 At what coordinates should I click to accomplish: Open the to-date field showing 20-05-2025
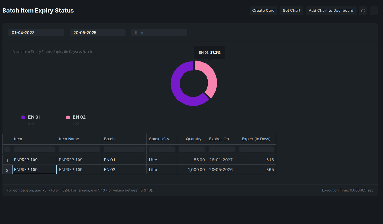point(98,33)
